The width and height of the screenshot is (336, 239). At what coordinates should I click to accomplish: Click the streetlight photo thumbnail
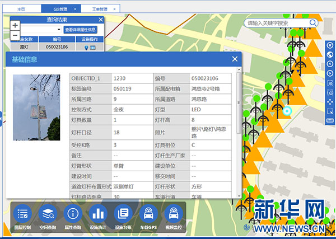pyautogui.click(x=36, y=107)
